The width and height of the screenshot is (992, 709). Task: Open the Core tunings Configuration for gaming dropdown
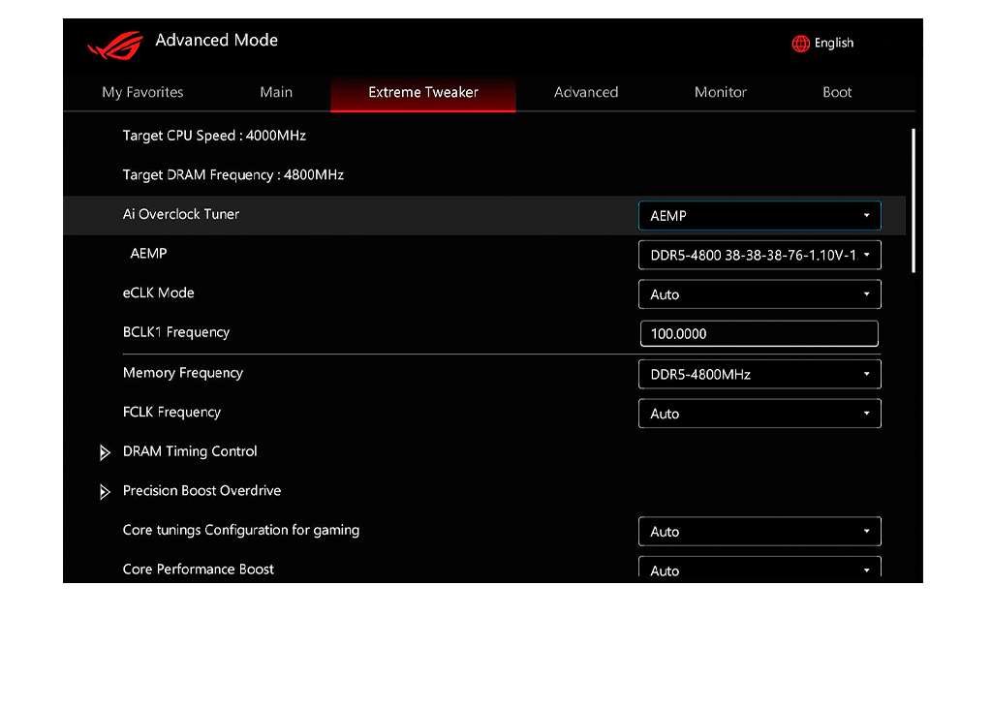coord(759,531)
